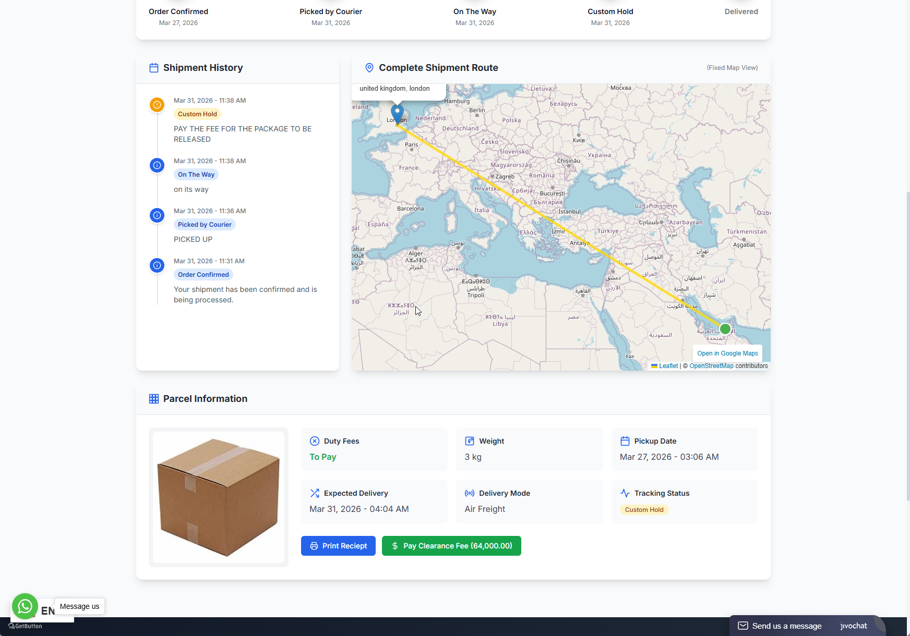The image size is (910, 636).
Task: Open WhatsApp chat button
Action: pos(25,606)
